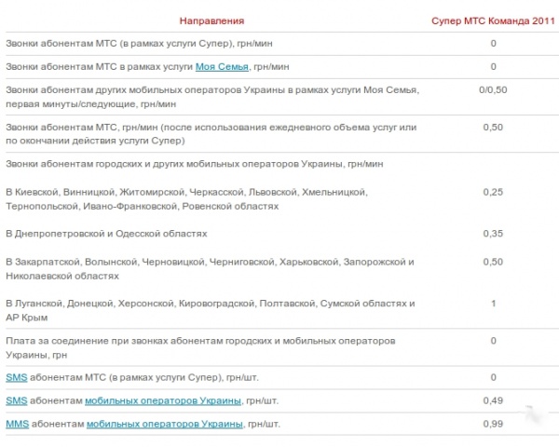Open the MMS link
Viewport: 559px width, 447px height.
coord(17,425)
